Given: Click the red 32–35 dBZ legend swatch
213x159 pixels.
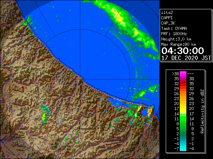Looking at the screenshot, I should 183,84.
